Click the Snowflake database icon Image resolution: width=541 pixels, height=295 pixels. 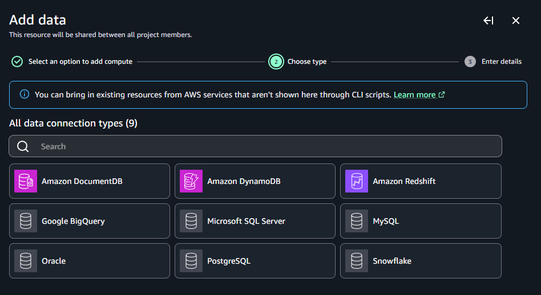(x=357, y=261)
